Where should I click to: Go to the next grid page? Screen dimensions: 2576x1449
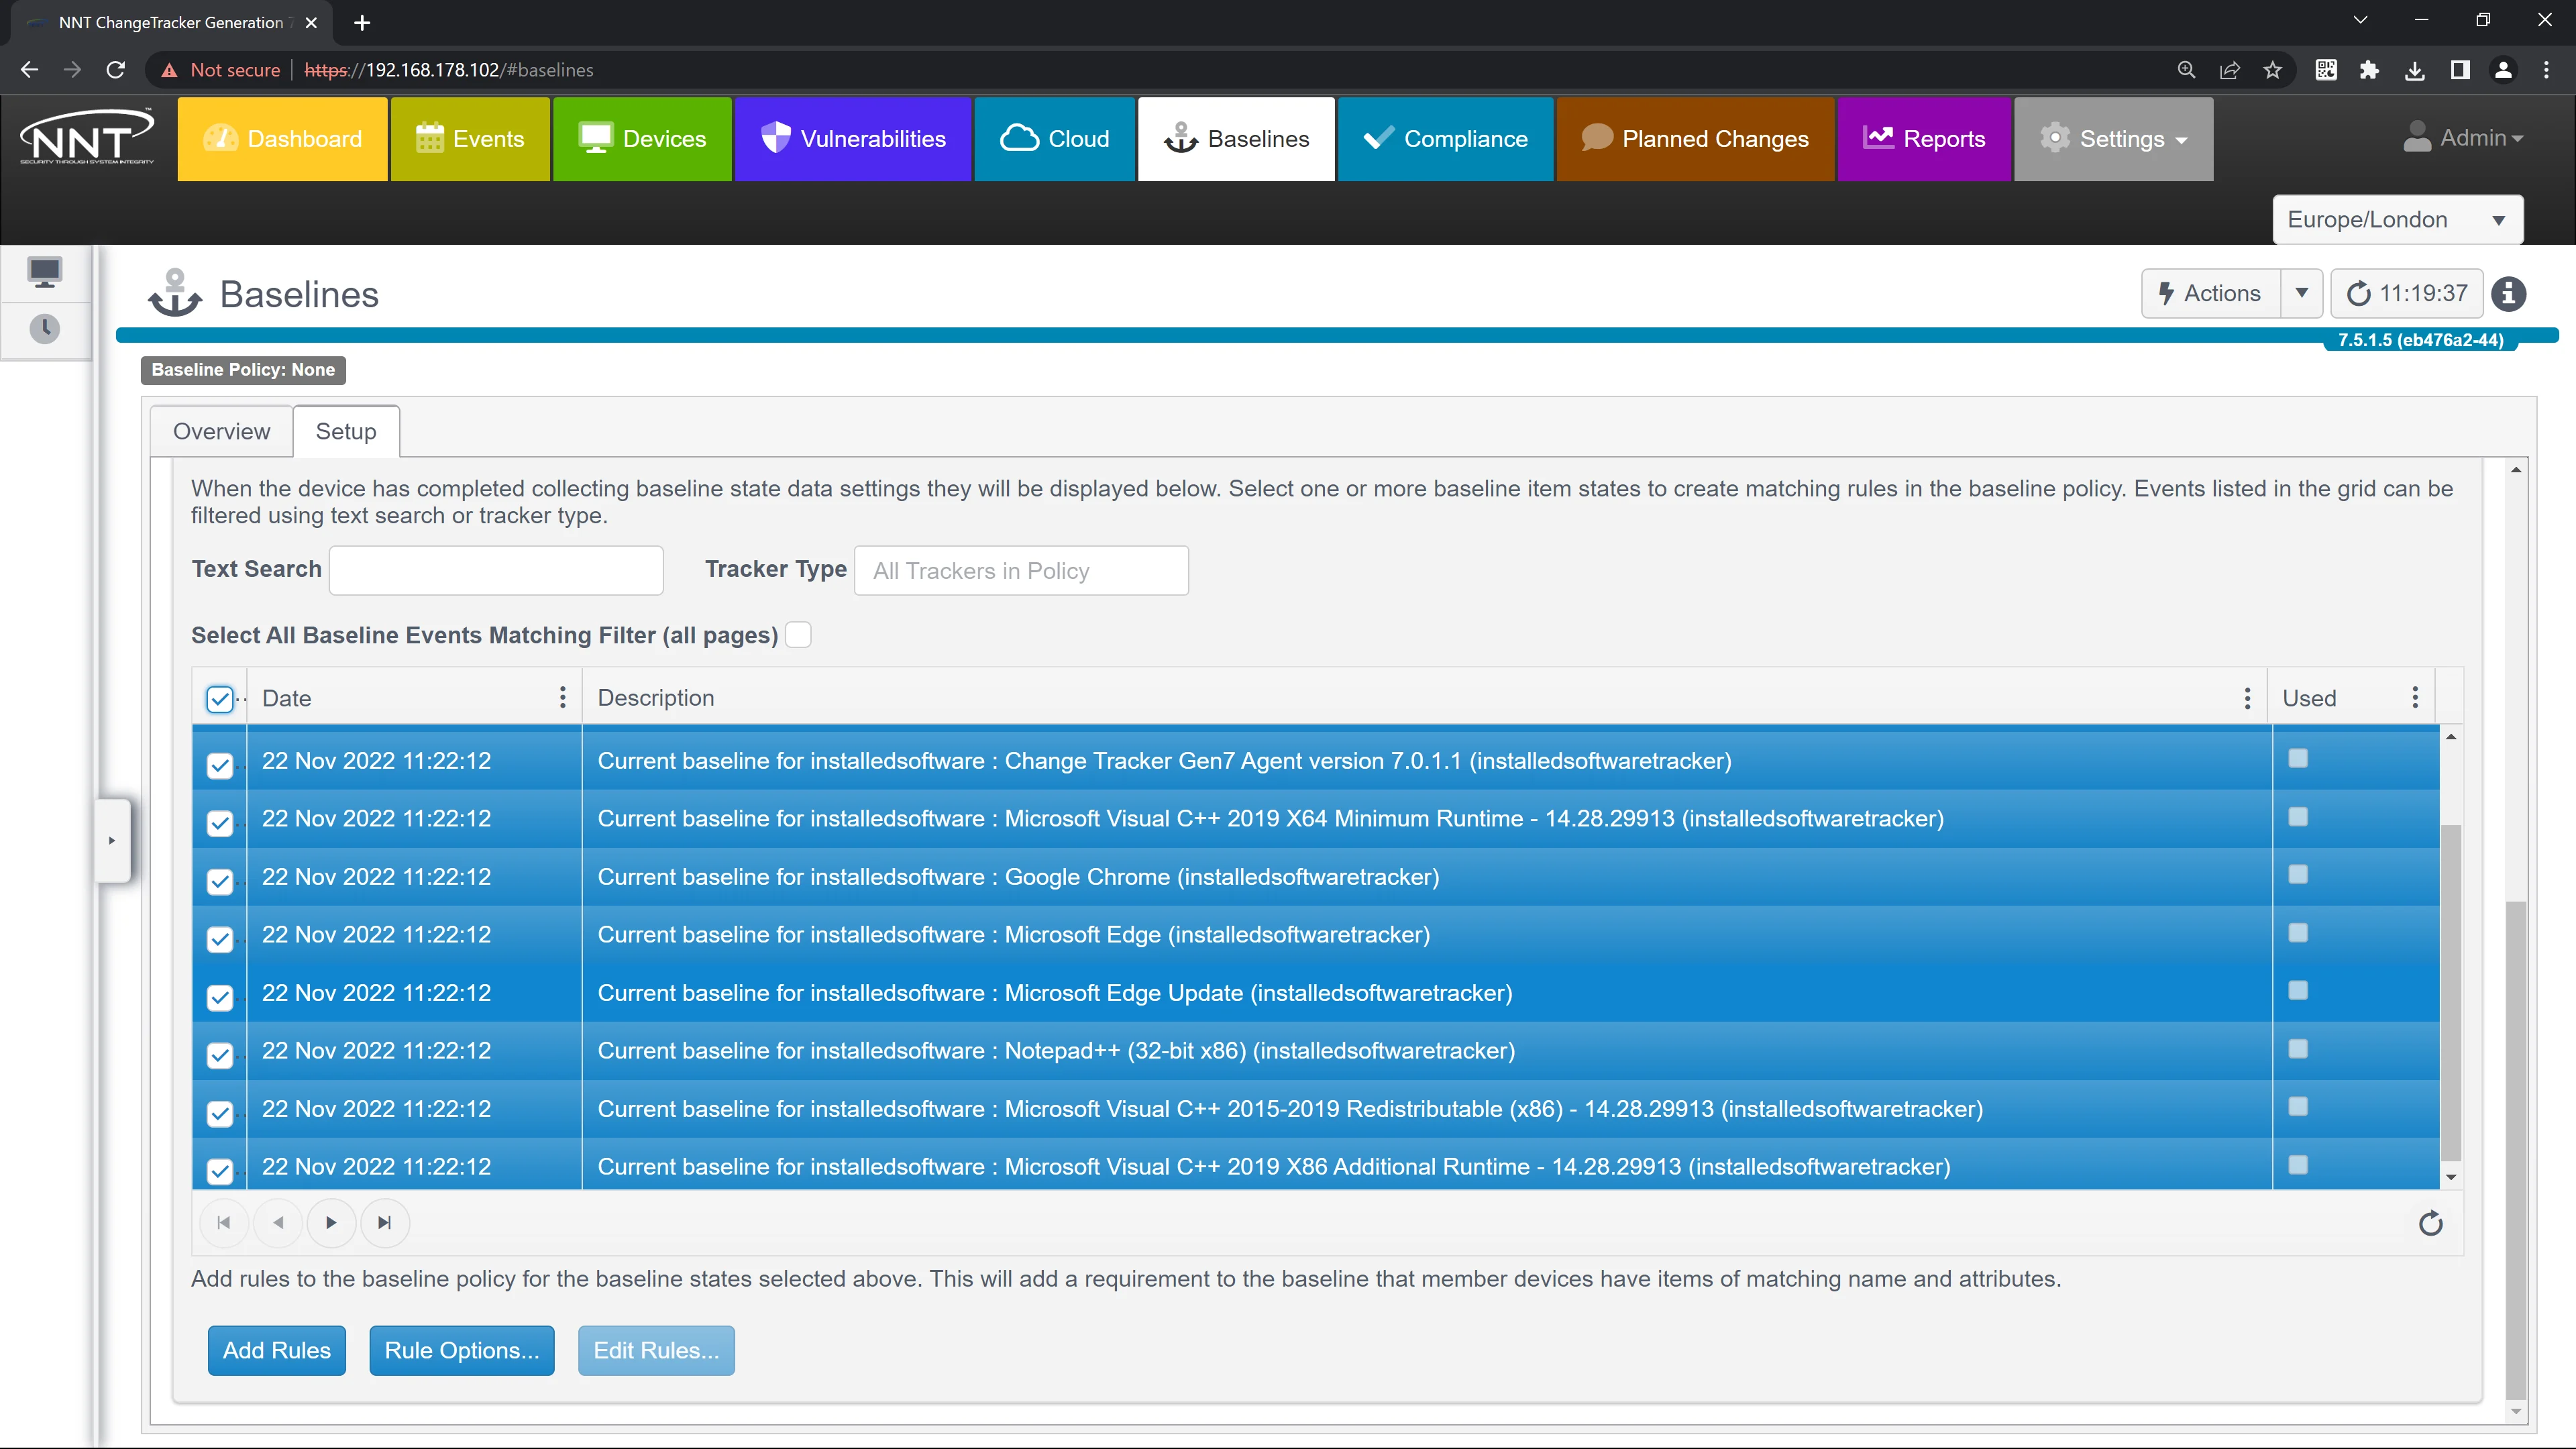pyautogui.click(x=331, y=1222)
